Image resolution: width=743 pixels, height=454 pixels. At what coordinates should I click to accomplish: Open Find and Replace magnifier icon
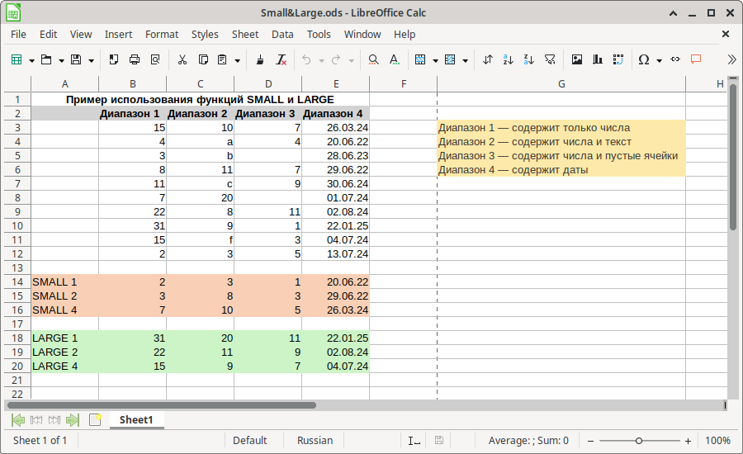click(373, 59)
